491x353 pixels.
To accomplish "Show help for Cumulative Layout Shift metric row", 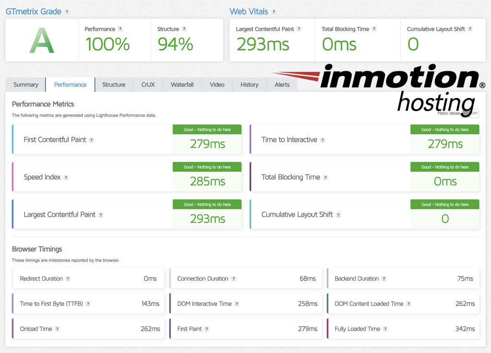I will tap(338, 215).
